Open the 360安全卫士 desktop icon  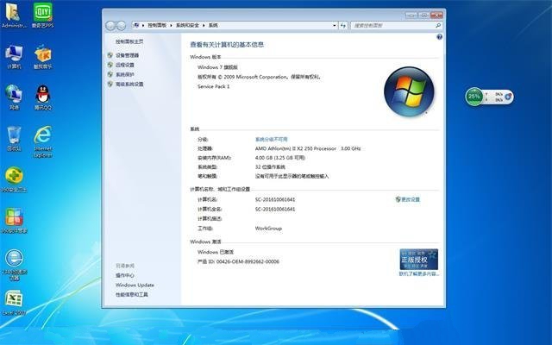coord(14,176)
